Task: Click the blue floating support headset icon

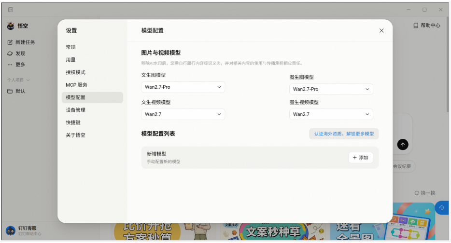Action: (x=441, y=208)
